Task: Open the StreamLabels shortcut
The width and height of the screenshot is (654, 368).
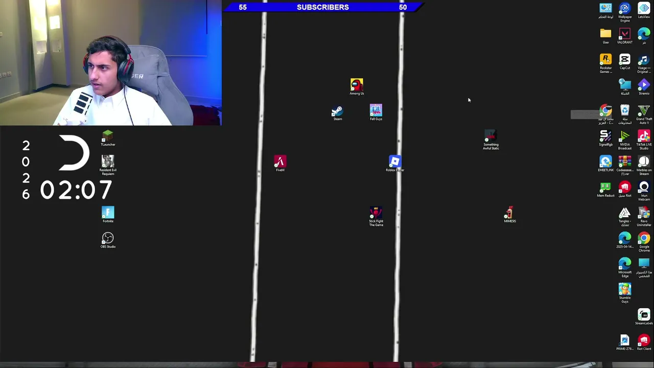Action: (644, 317)
